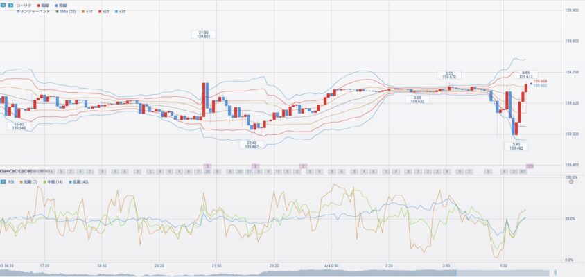Click the right handle of time navigator
Screen dimensions: 585x277
(555, 272)
